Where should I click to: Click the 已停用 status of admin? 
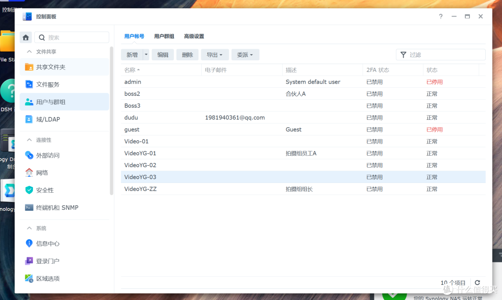coord(435,82)
